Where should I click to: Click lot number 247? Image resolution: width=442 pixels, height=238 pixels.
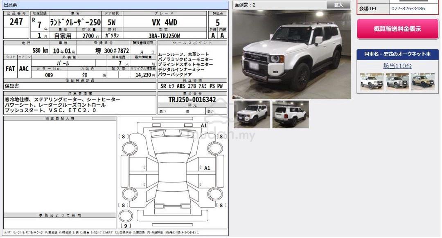click(16, 21)
